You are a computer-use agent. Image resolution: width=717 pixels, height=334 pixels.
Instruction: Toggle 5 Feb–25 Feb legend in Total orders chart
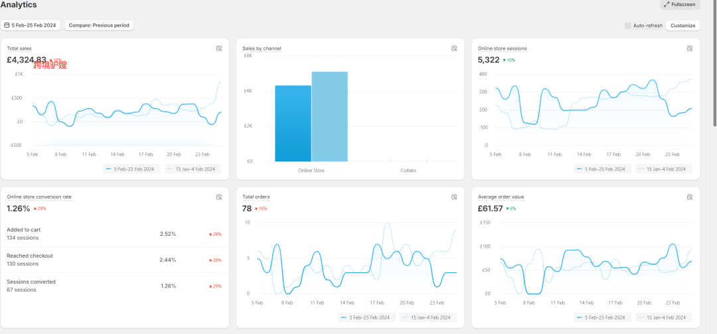point(366,317)
